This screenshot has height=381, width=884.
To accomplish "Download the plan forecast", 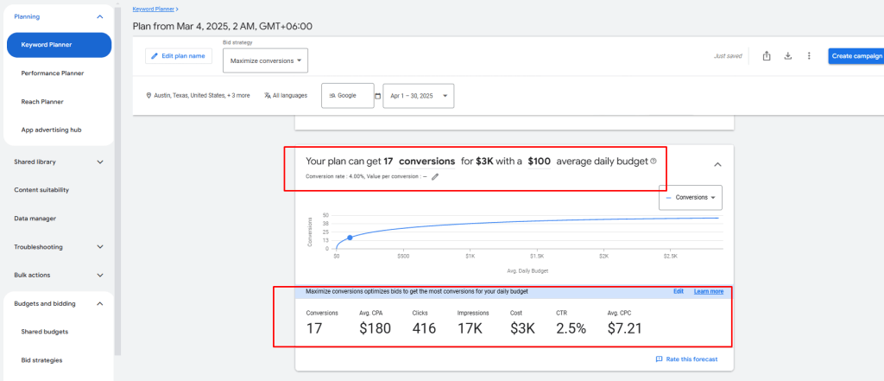I will (x=787, y=56).
